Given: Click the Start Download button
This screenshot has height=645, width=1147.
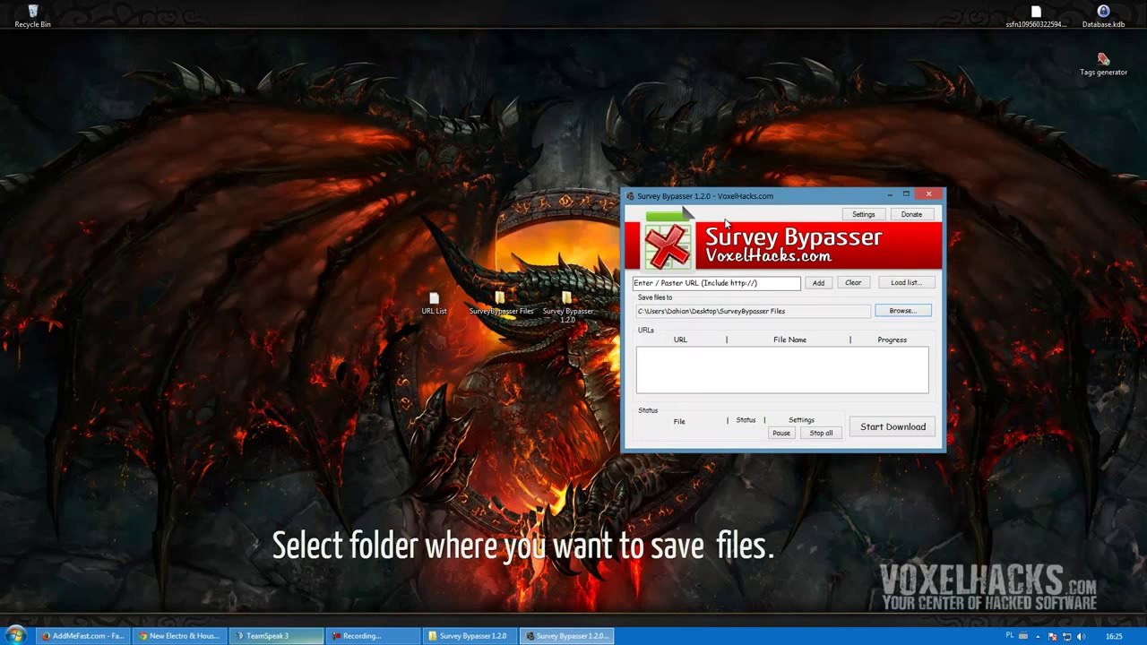Looking at the screenshot, I should click(893, 427).
